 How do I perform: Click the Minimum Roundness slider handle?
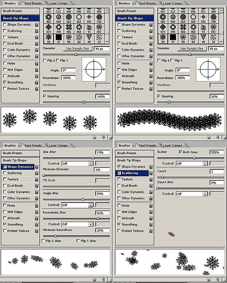coord(56,236)
